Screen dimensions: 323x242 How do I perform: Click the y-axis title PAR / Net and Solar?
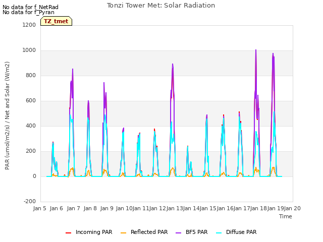pyautogui.click(x=7, y=115)
